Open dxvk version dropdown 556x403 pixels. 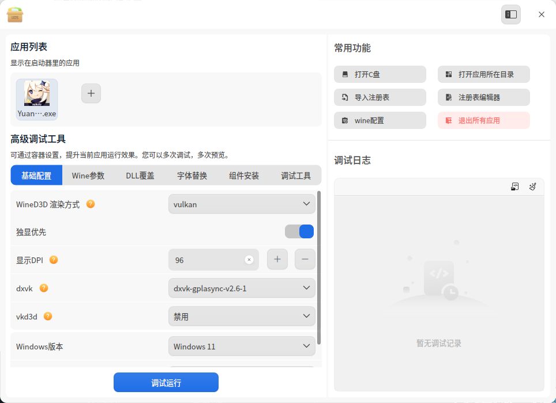242,288
